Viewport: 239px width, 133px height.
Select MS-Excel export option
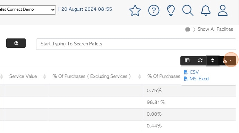pyautogui.click(x=196, y=79)
